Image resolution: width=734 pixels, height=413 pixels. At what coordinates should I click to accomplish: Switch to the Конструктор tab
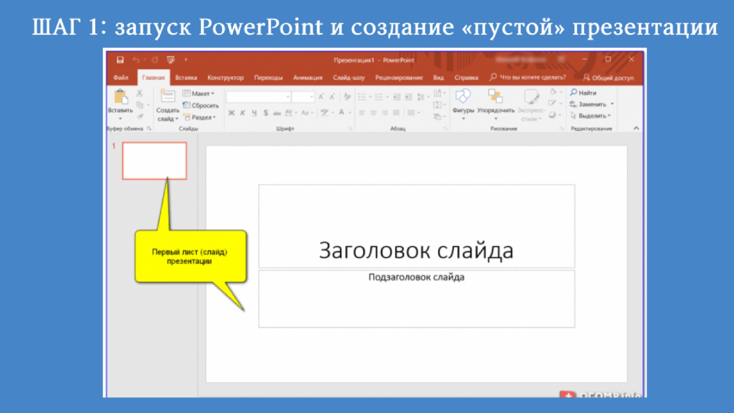click(226, 77)
